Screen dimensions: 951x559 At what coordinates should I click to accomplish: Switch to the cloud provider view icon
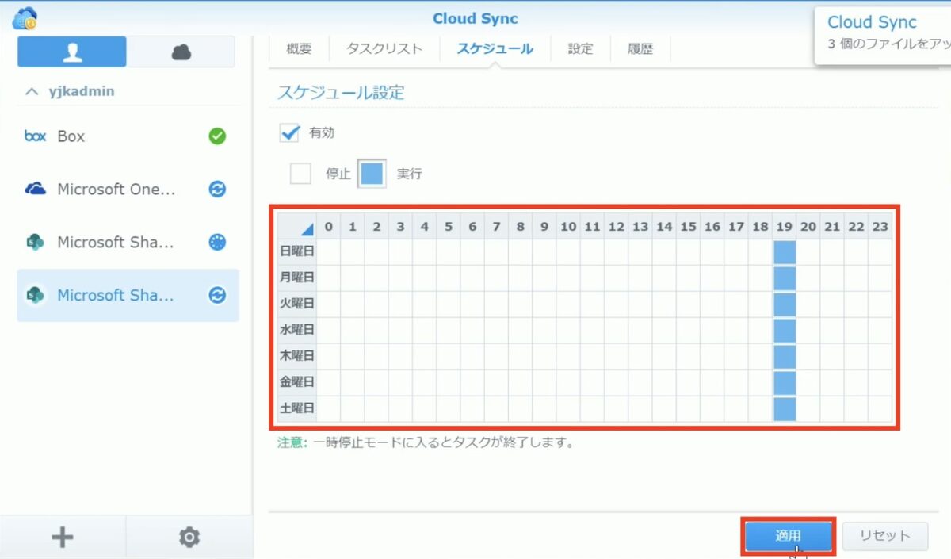[x=181, y=52]
